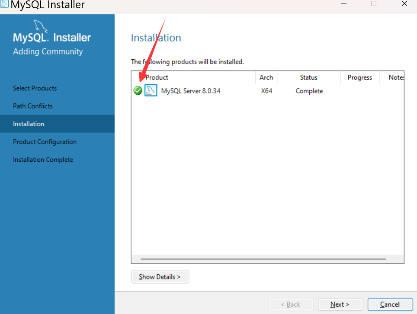This screenshot has height=314, width=417.
Task: Click the Product column header
Action: (x=157, y=77)
